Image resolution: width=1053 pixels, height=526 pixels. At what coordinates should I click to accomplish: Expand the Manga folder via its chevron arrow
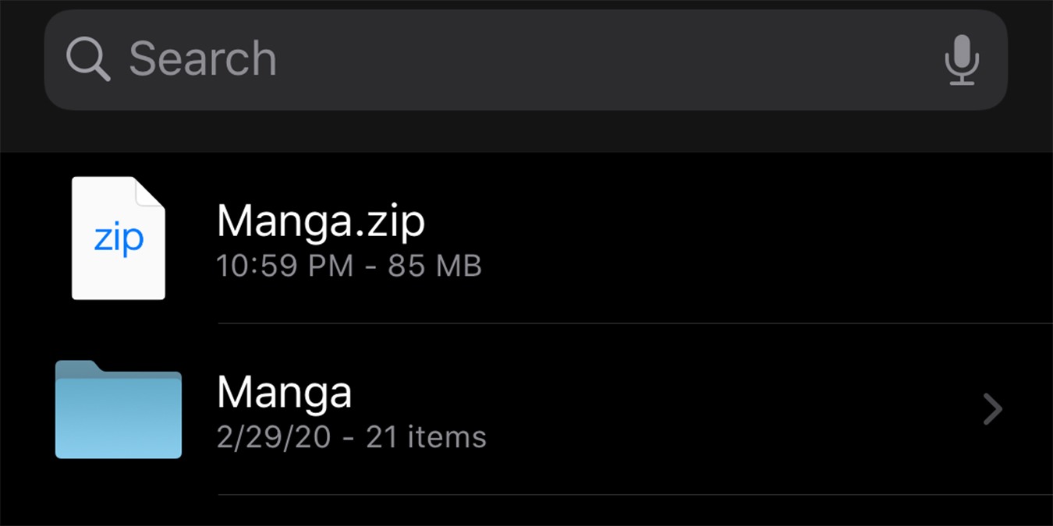[991, 408]
